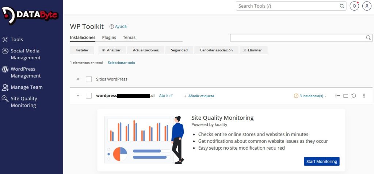Screen dimensions: 374x174
Task: Open the notifications bell icon
Action: (354, 6)
